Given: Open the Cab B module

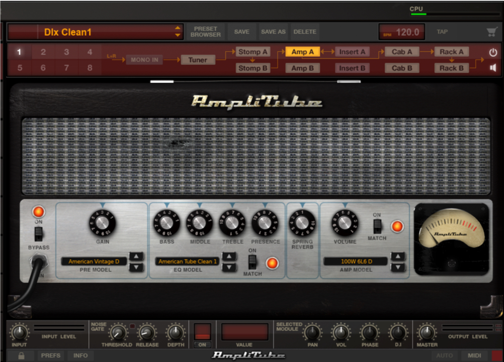Looking at the screenshot, I should pyautogui.click(x=402, y=68).
